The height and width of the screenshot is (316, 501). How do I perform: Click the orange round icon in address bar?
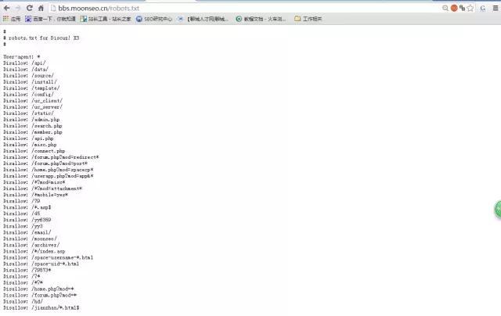pos(456,8)
